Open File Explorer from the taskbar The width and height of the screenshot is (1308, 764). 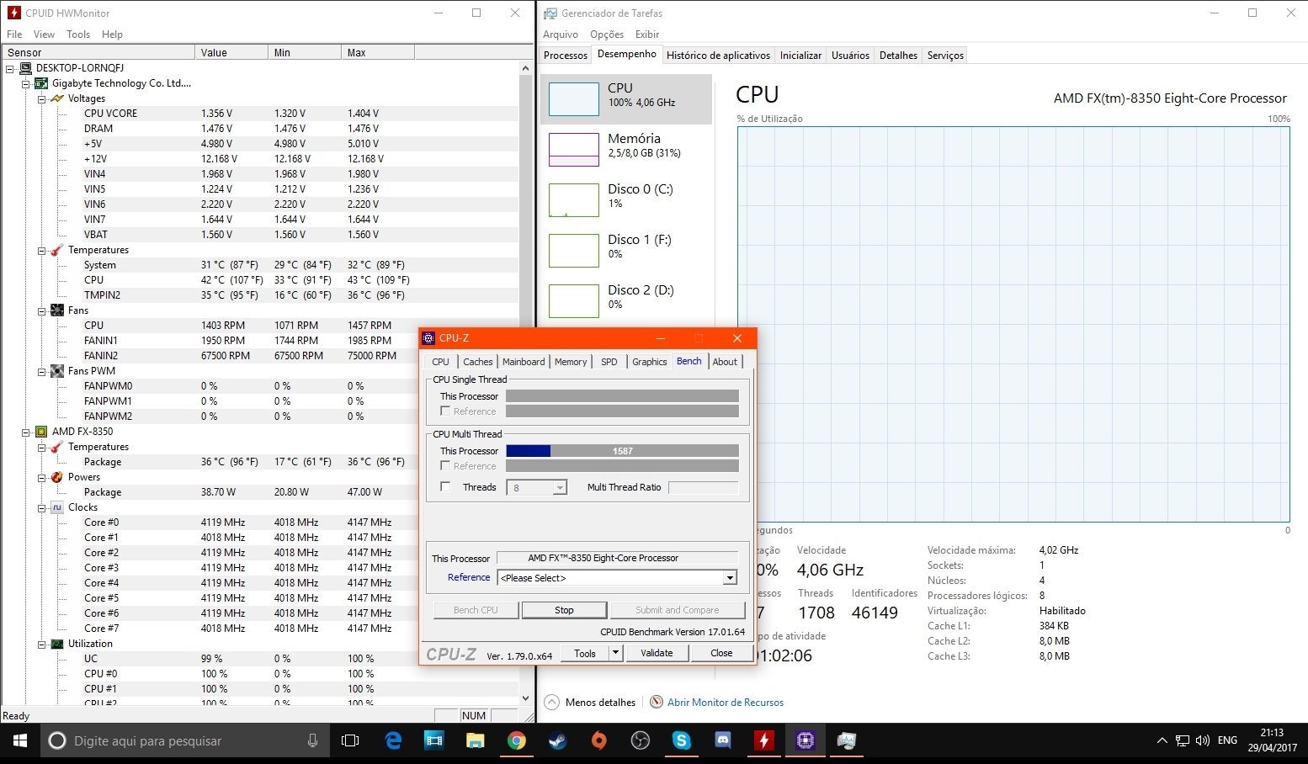point(475,741)
